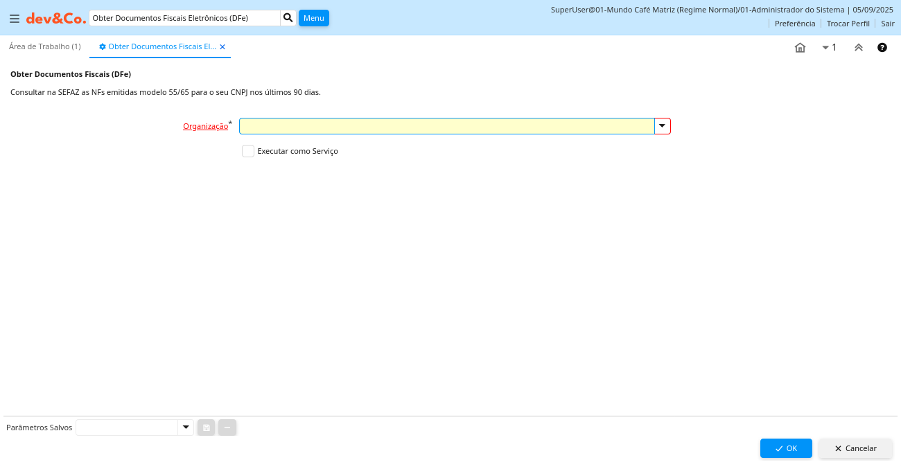
Task: Enable Executar como Serviço checkbox
Action: point(248,151)
